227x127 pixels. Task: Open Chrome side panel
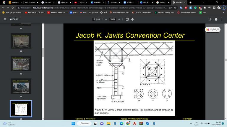tap(214, 8)
